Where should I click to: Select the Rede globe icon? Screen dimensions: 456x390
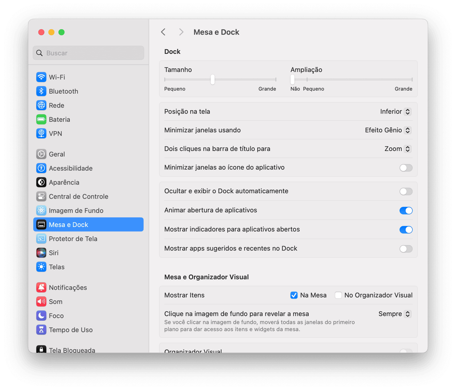click(x=41, y=105)
